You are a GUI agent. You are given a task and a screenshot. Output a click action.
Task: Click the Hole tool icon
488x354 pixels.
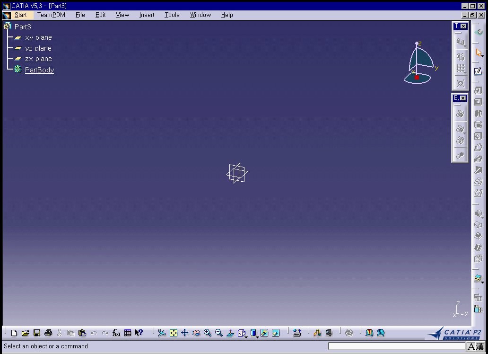(x=478, y=136)
